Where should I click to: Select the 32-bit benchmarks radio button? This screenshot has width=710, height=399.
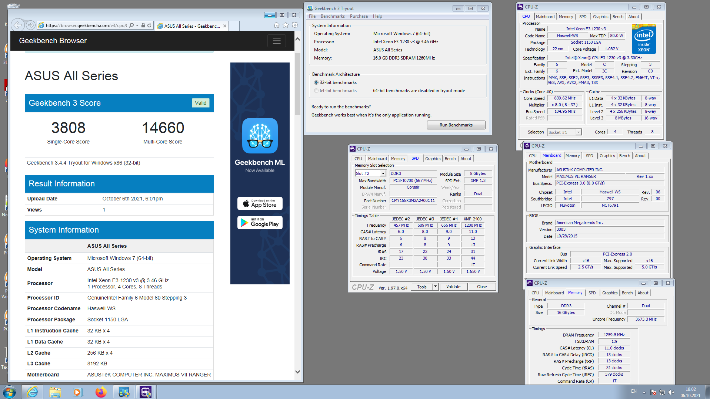[x=316, y=82]
